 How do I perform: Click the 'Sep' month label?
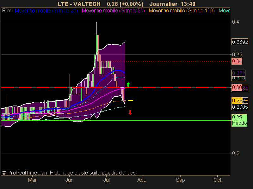[x=180, y=180]
